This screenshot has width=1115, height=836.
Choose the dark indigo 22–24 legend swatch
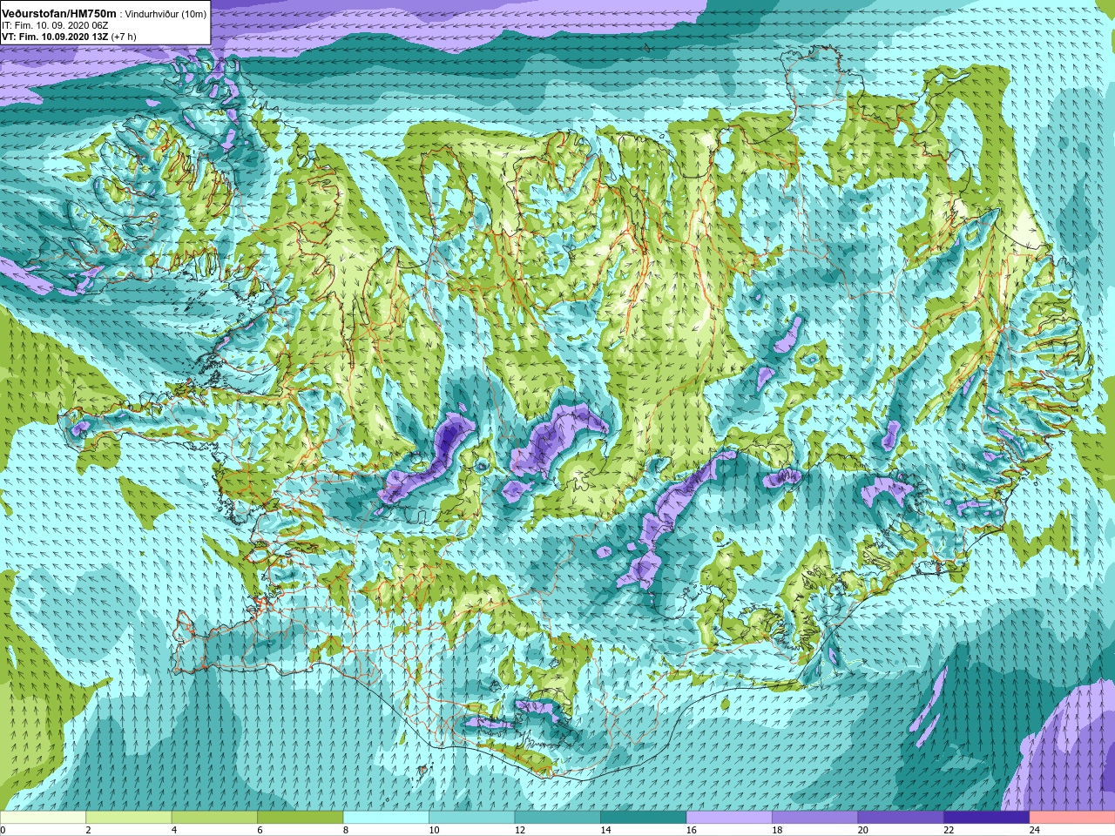click(x=987, y=818)
